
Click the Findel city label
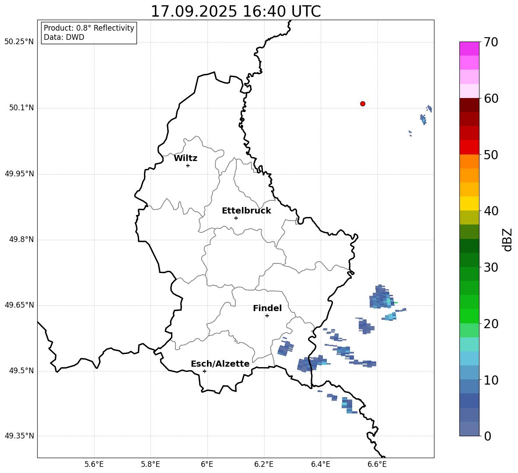tap(267, 308)
